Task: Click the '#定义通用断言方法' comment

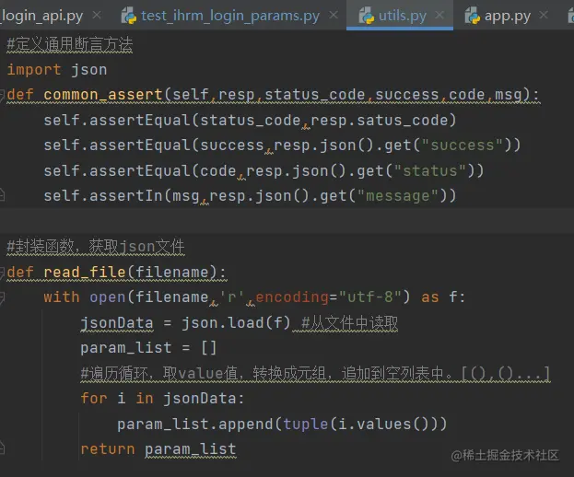Action: click(69, 45)
